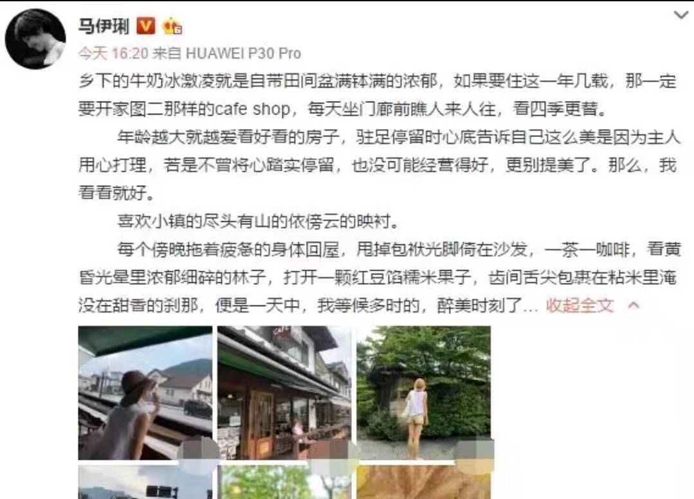Screen dimensions: 694x499
Task: Open the cafe storefront photo
Action: pyautogui.click(x=284, y=393)
